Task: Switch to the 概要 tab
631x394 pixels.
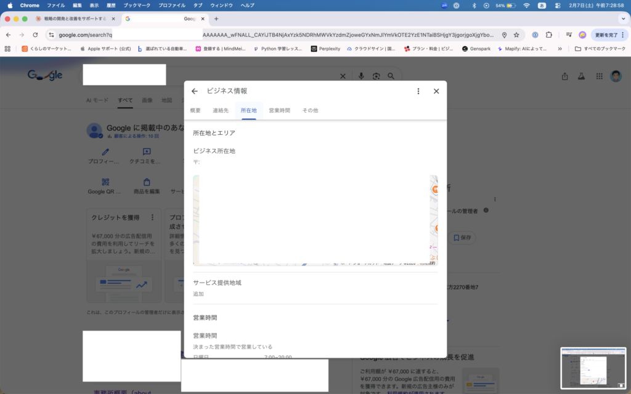Action: (195, 110)
